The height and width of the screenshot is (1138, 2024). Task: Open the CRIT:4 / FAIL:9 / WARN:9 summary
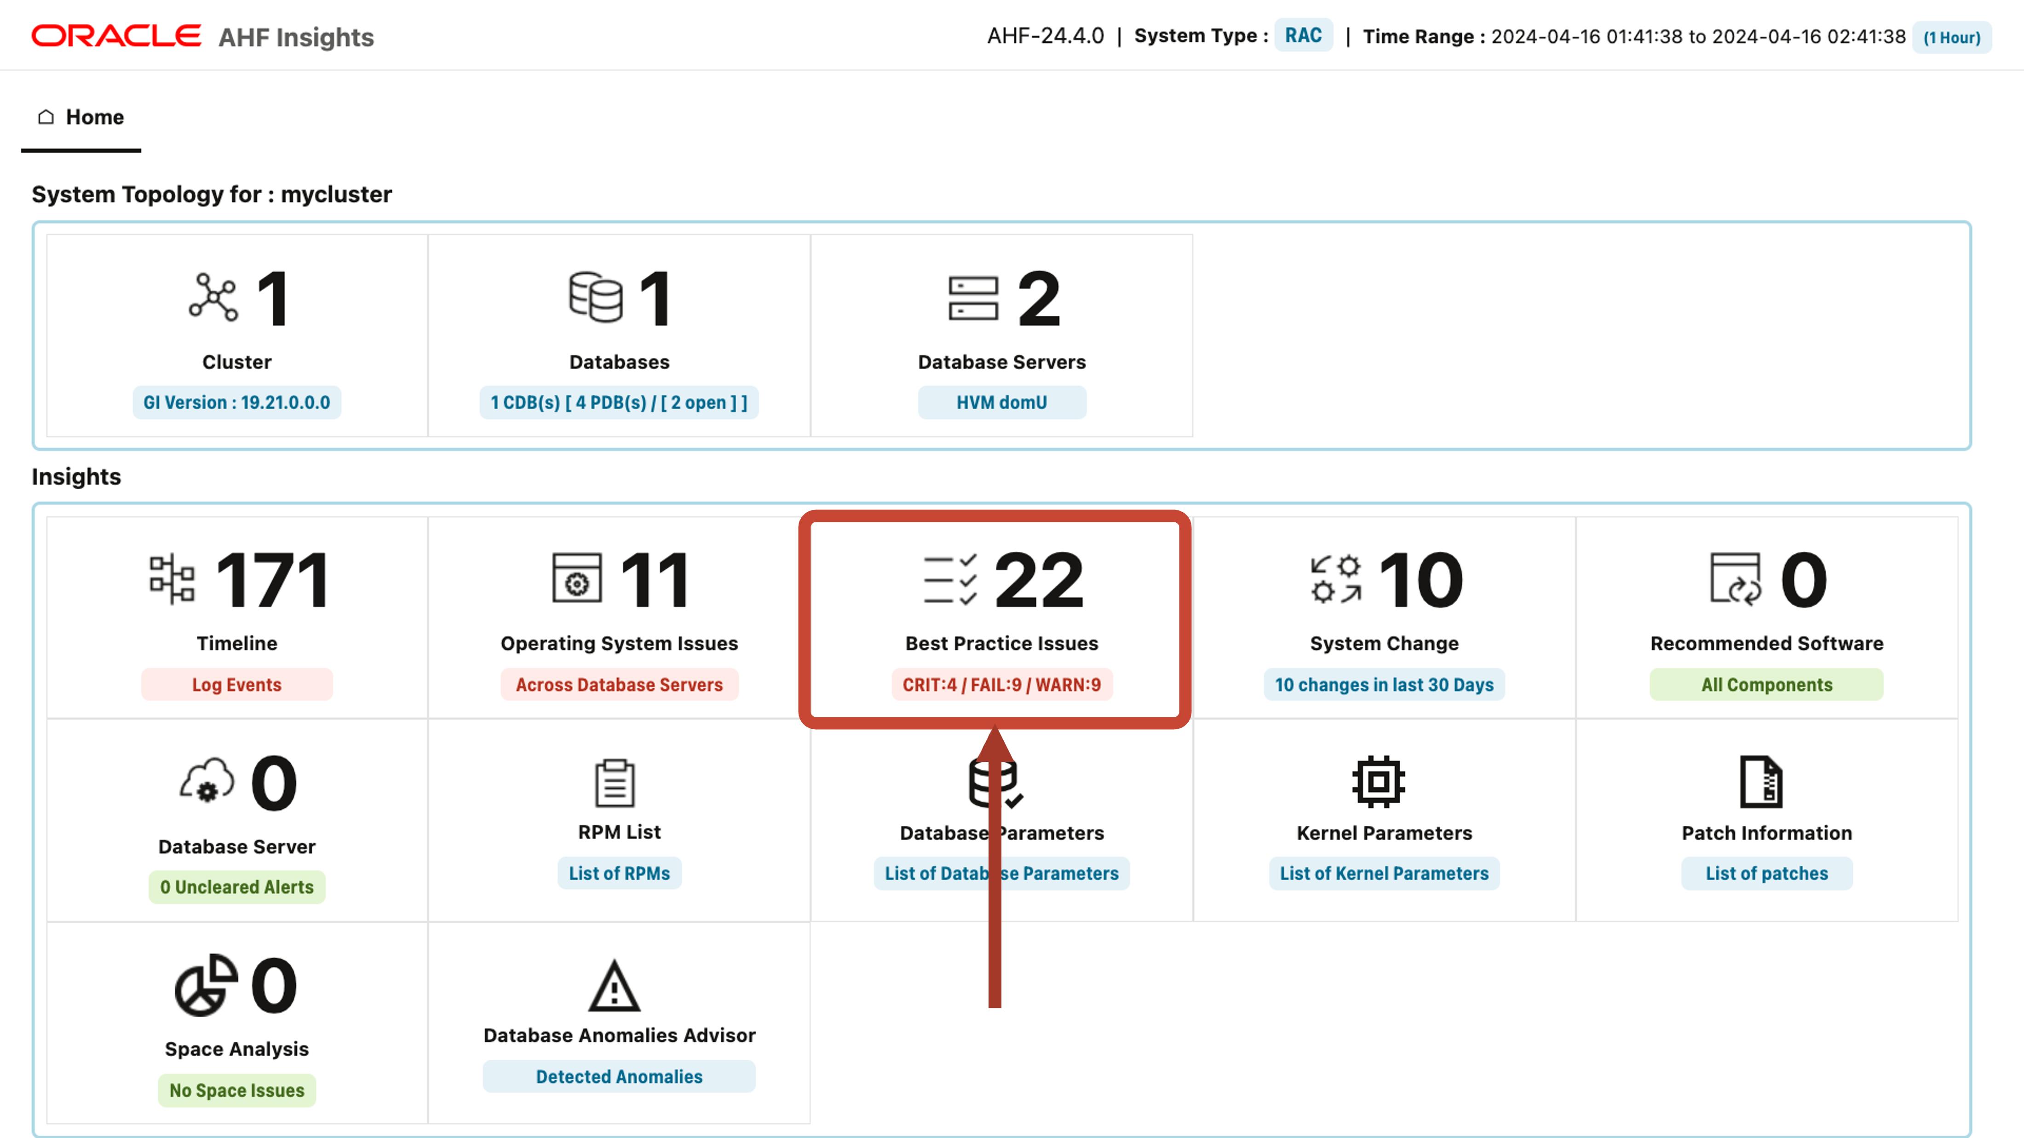[1001, 684]
